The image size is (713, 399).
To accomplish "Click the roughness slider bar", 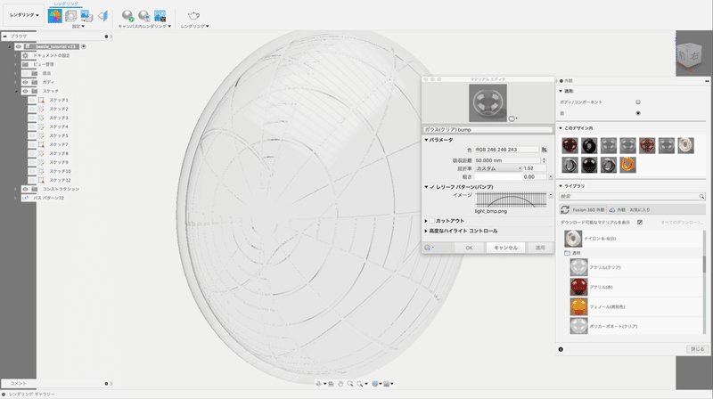I will point(498,176).
